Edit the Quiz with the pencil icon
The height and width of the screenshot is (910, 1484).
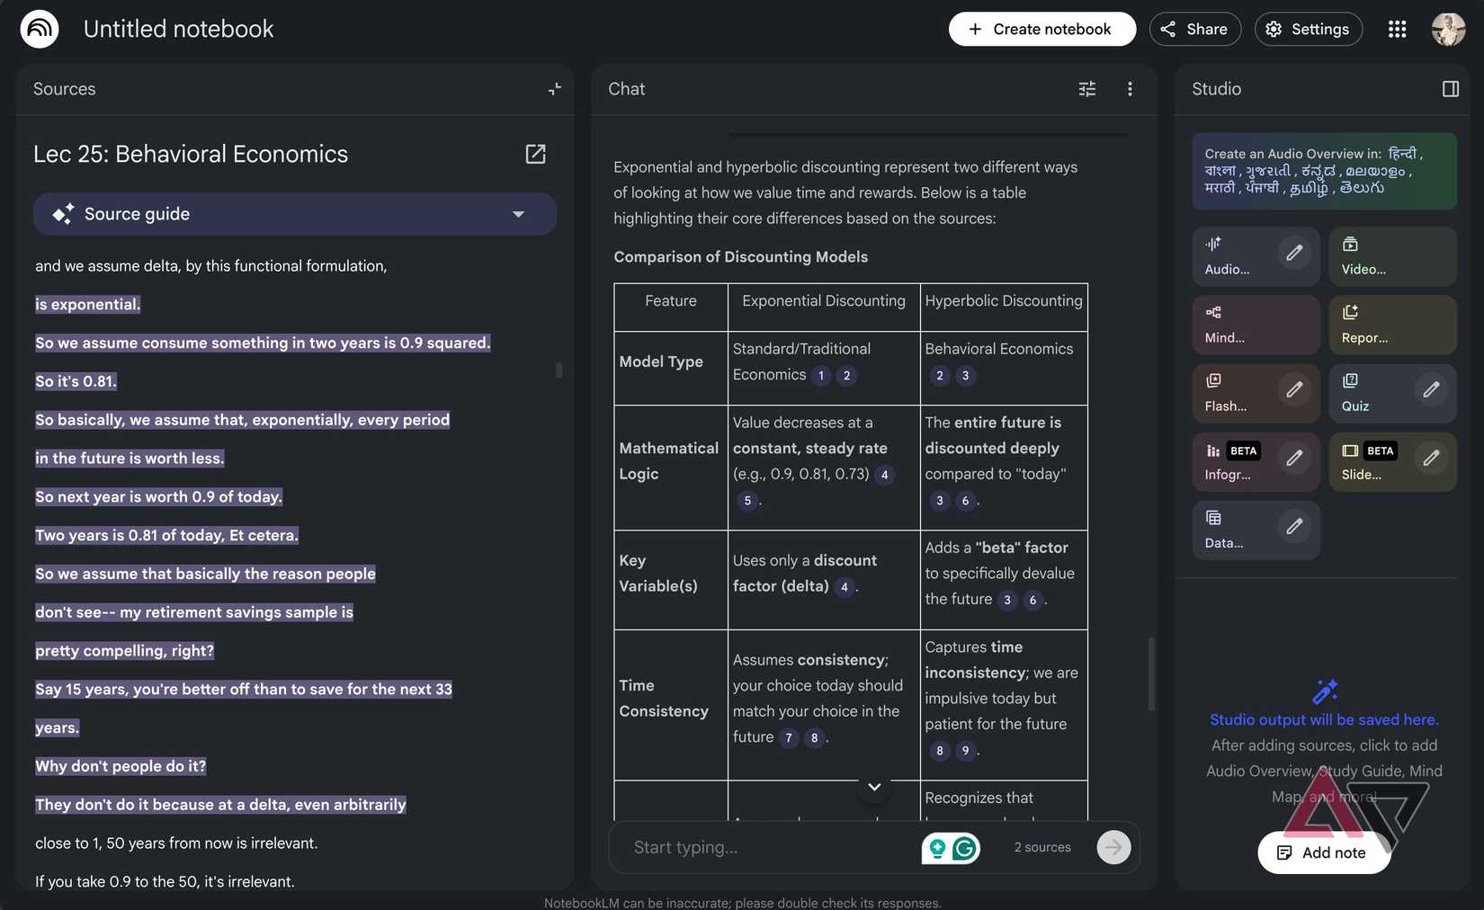coord(1431,389)
